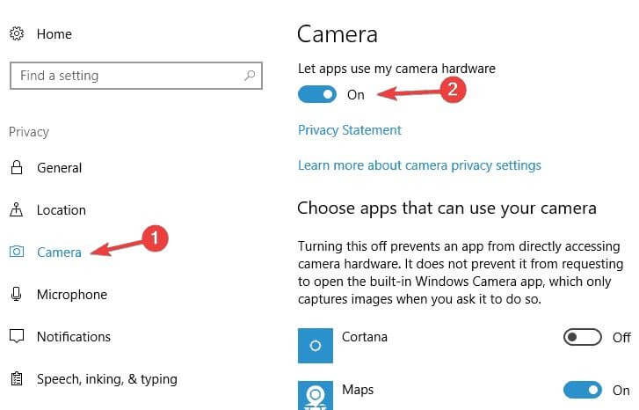Enable camera access for Cortana

(x=582, y=337)
